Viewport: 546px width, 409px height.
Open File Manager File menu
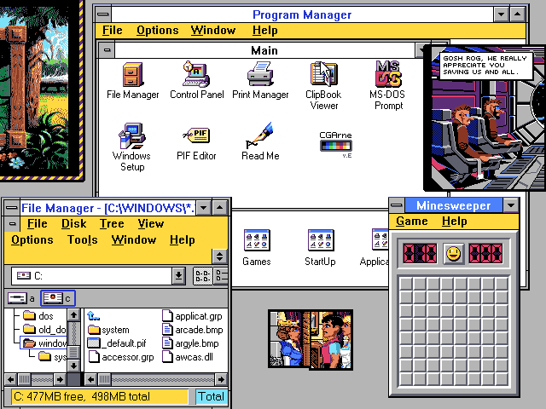38,223
